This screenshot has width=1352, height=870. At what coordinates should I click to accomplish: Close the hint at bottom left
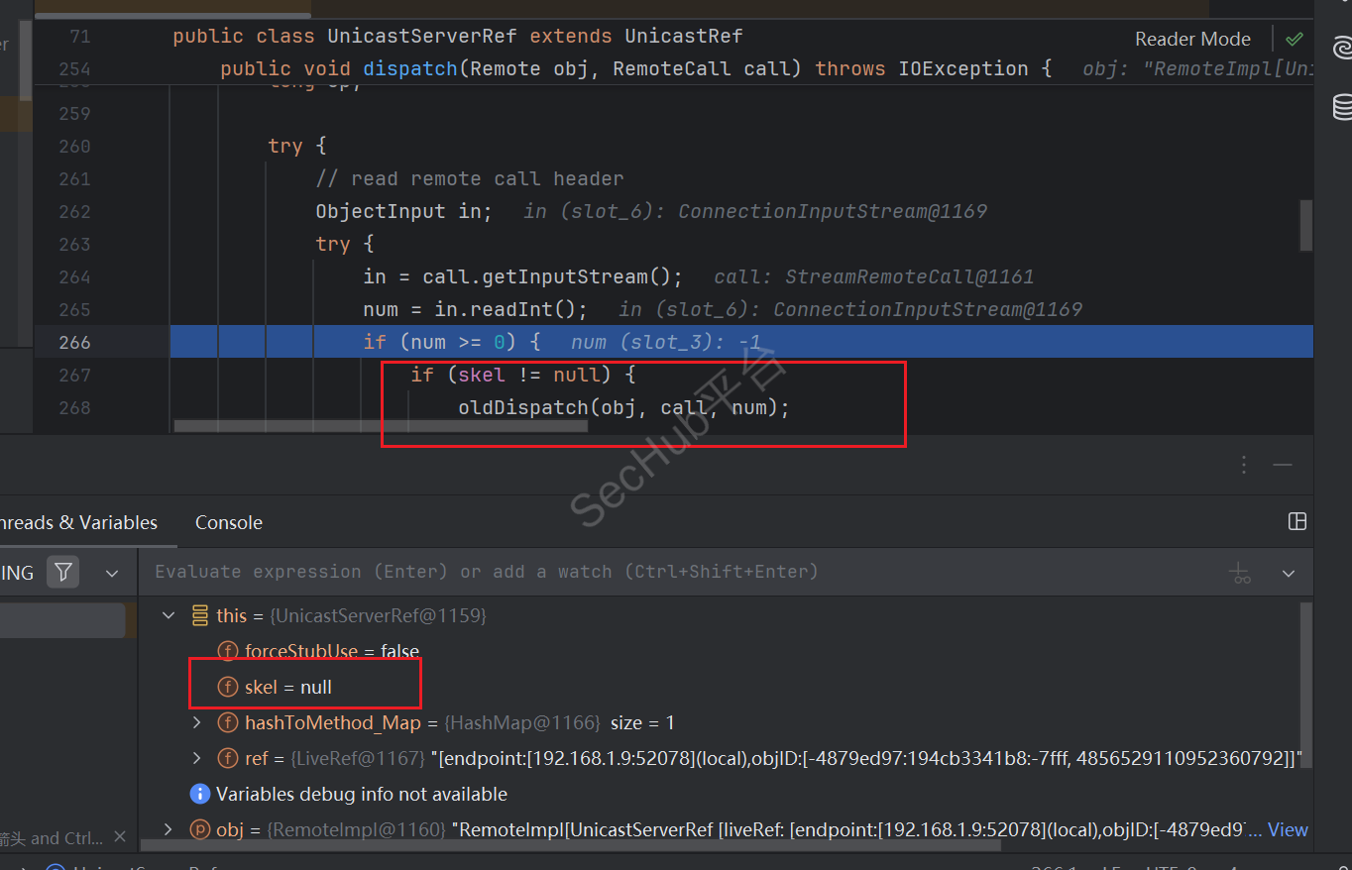(120, 837)
